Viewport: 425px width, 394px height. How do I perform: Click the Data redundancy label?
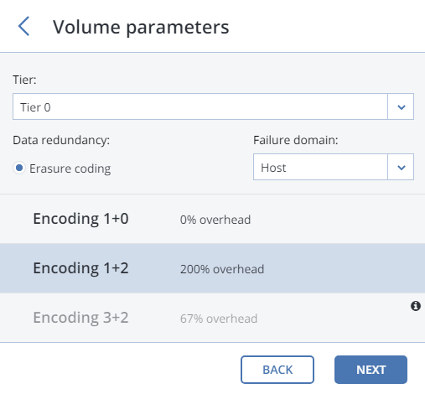pos(61,140)
